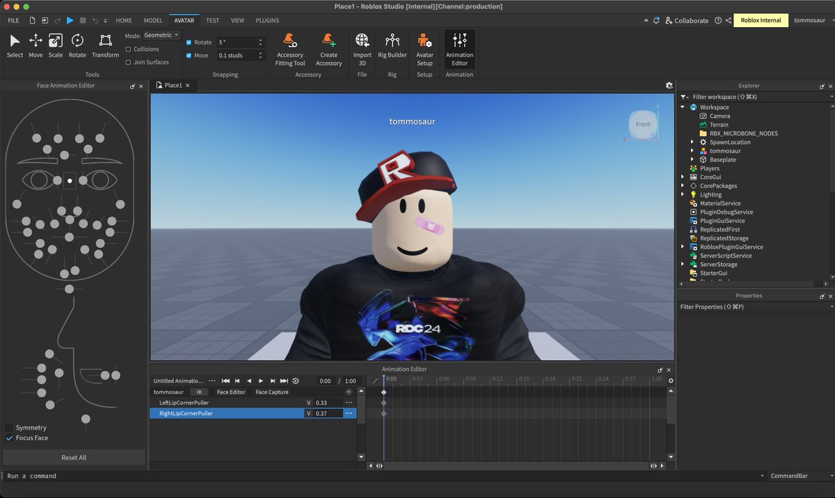The height and width of the screenshot is (498, 835).
Task: Open Avatar Setup
Action: point(424,49)
